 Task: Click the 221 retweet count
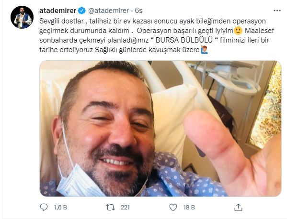tap(125, 208)
